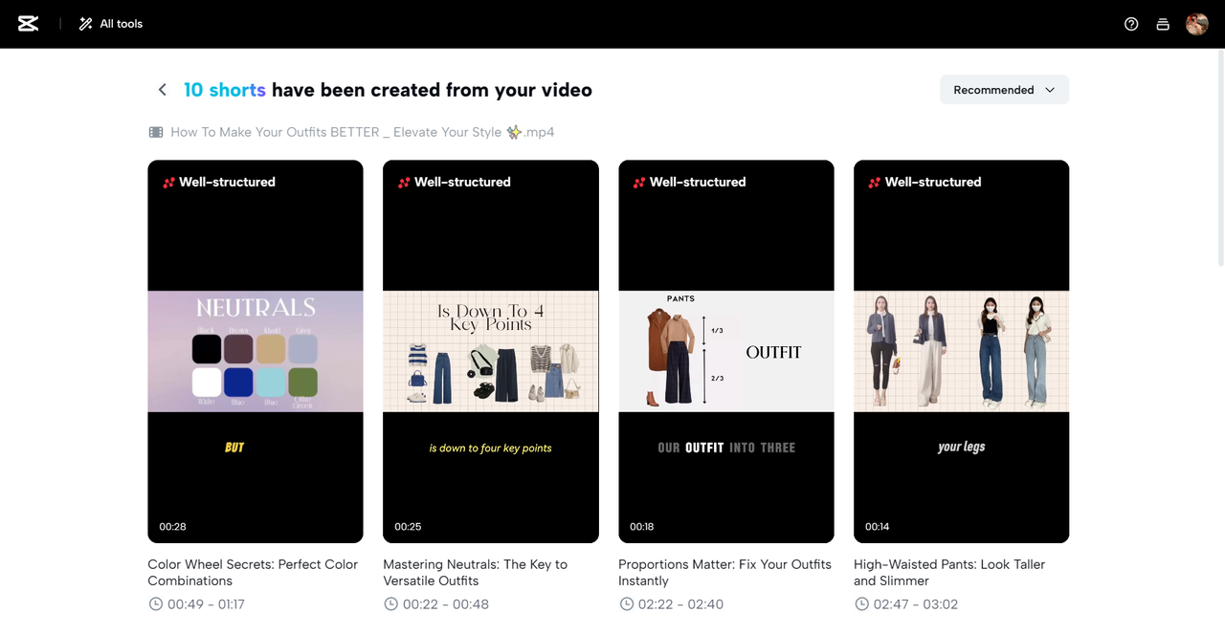This screenshot has width=1225, height=635.
Task: Select title 'High-Waisted Pants: Look Taller and Slimmer'
Action: pos(949,572)
